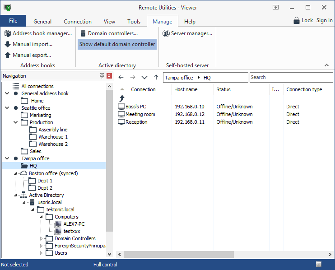Select the Warehouse 1 folder
The width and height of the screenshot is (335, 270).
pos(53,137)
